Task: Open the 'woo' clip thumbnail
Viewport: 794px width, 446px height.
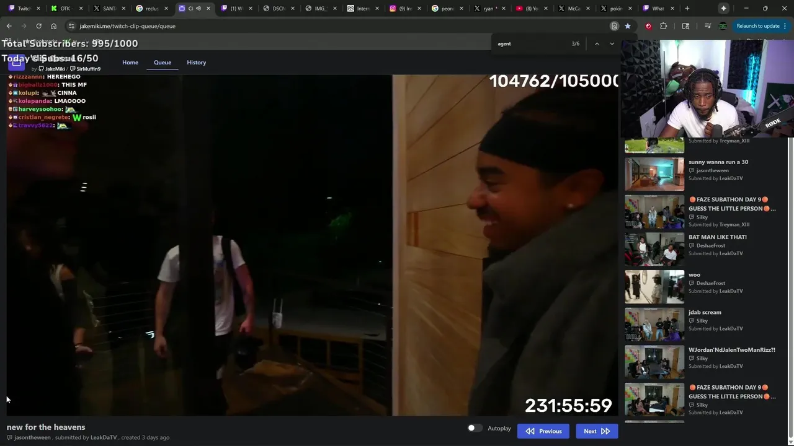Action: tap(654, 286)
